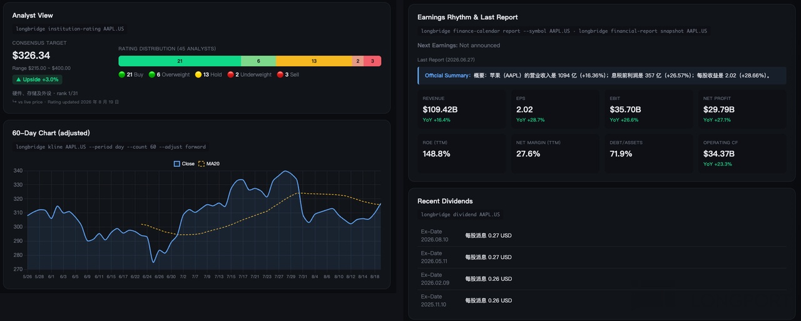The height and width of the screenshot is (321, 801).
Task: Click the yellow Hold rating dot
Action: click(x=198, y=74)
